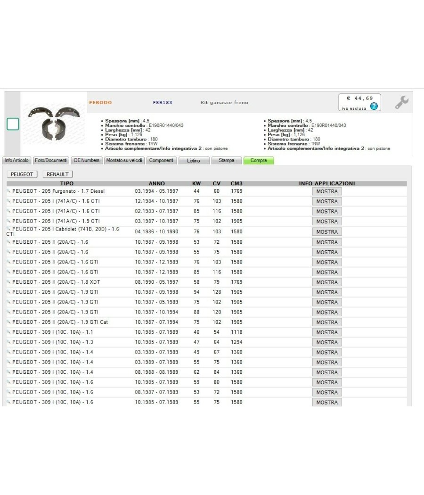Click the € 44,69 price box
Image resolution: width=424 pixels, height=495 pixels.
pyautogui.click(x=359, y=102)
